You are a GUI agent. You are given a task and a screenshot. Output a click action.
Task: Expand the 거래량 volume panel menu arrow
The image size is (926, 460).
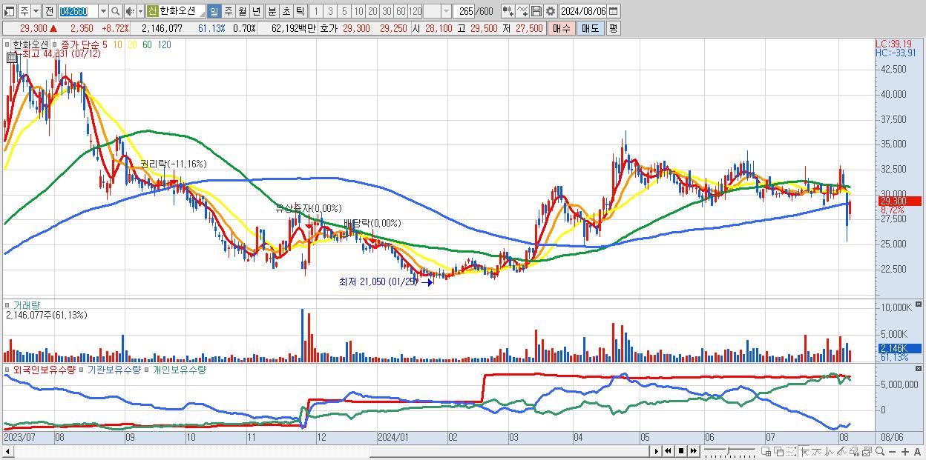coord(8,304)
